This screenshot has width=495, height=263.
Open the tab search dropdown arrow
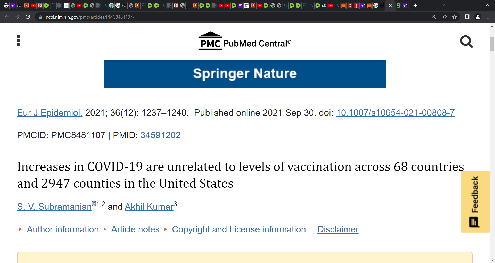pos(443,5)
